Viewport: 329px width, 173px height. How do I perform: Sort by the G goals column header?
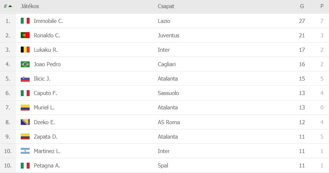[302, 6]
